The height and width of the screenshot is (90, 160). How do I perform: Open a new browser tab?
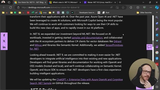[120, 2]
